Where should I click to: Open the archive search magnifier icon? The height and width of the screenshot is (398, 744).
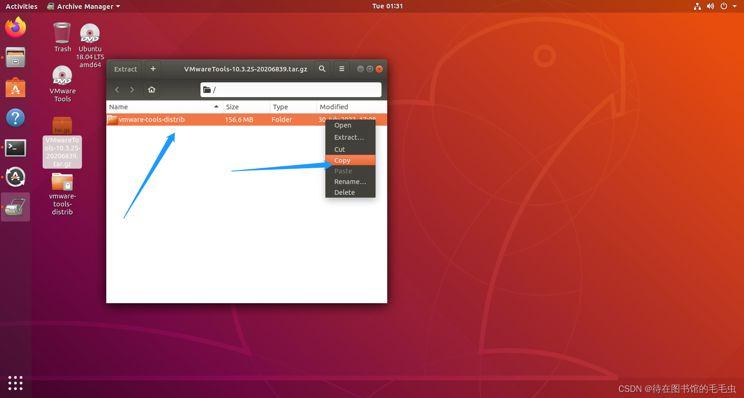coord(322,69)
